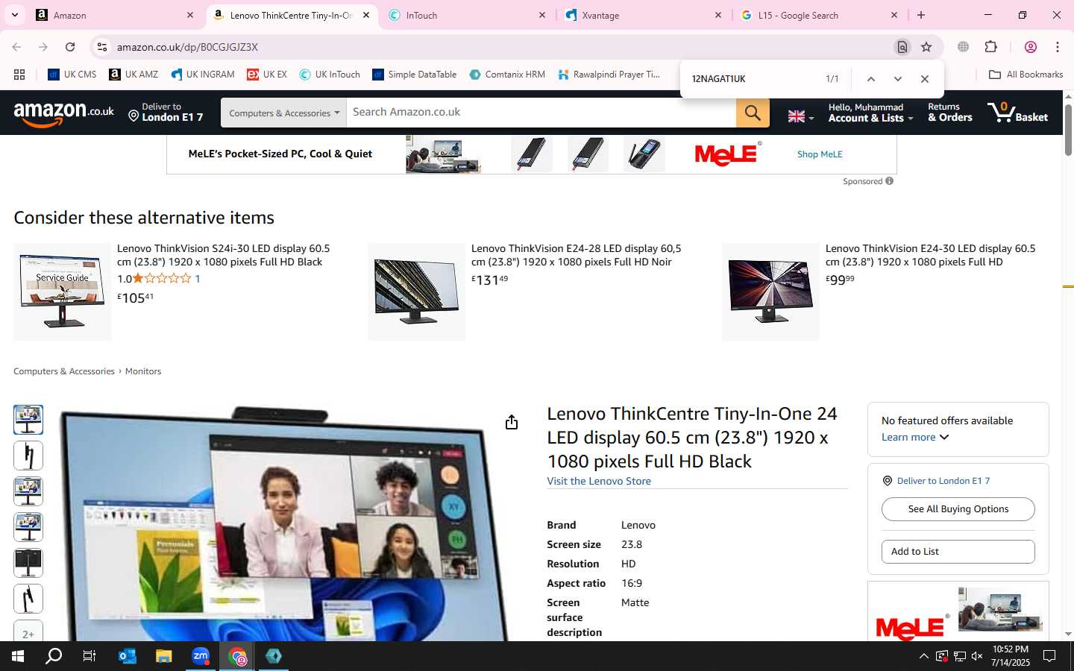Click the Sponsored info icon
This screenshot has height=671, width=1074.
coord(889,181)
